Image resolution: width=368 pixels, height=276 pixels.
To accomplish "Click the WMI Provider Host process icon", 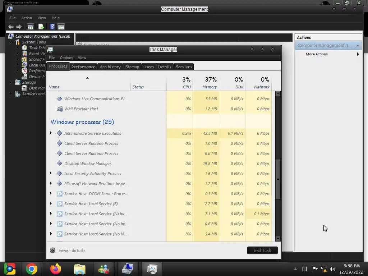I will (60, 109).
